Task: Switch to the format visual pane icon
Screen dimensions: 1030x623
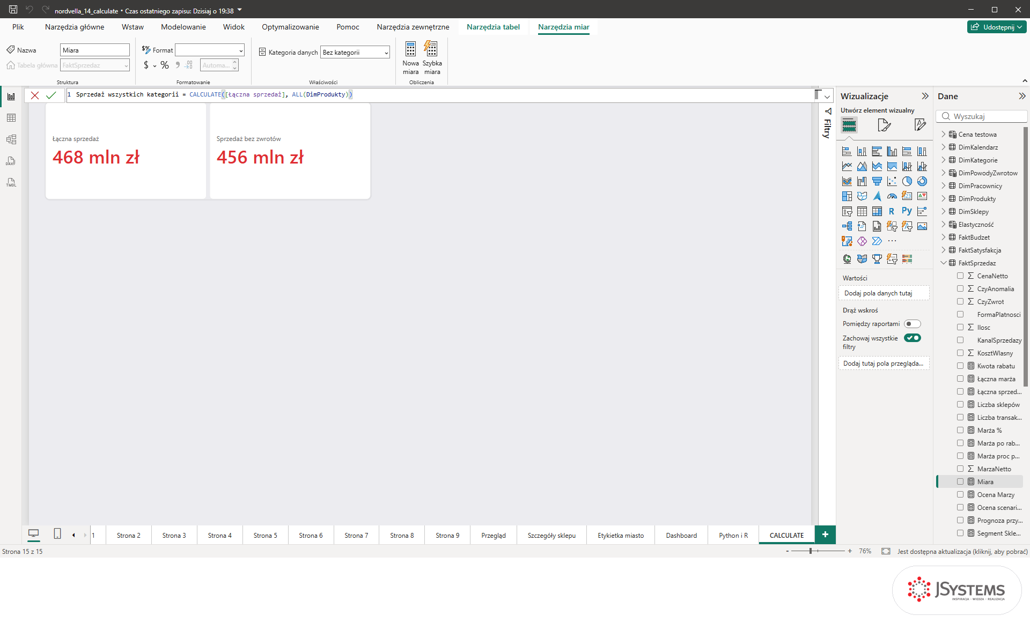Action: coord(884,125)
